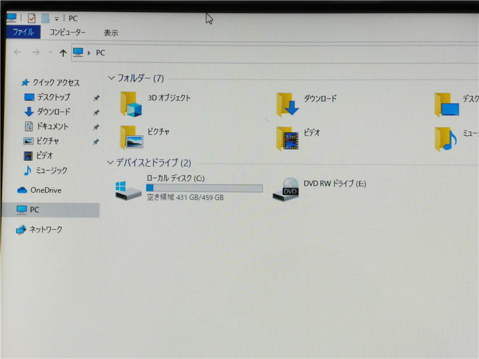Open the quick access toolbar dropdown
This screenshot has width=479, height=359.
pos(57,19)
